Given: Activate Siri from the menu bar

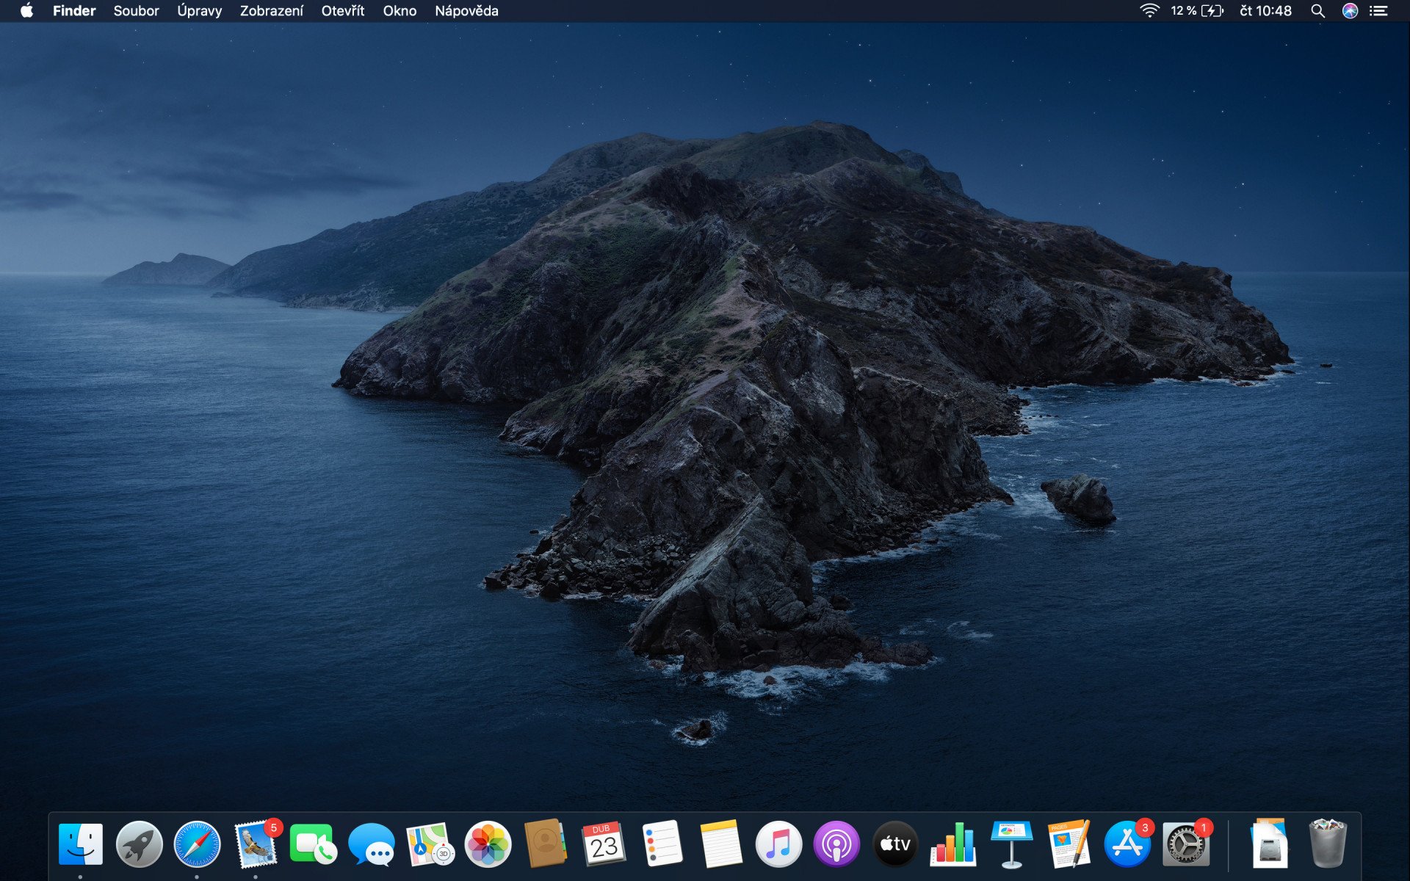Looking at the screenshot, I should point(1350,10).
